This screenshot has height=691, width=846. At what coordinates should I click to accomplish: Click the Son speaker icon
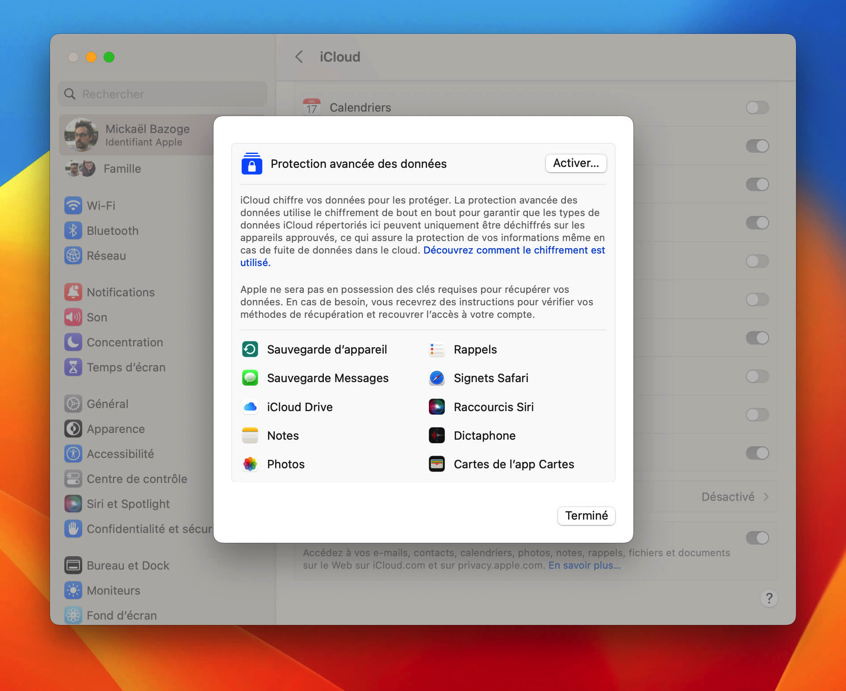tap(73, 317)
